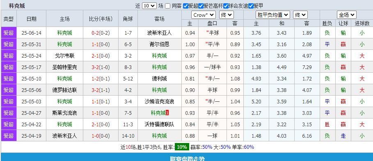Toggle the 同客 checkbox
Viewport: 373px width, 161px height.
click(168, 6)
